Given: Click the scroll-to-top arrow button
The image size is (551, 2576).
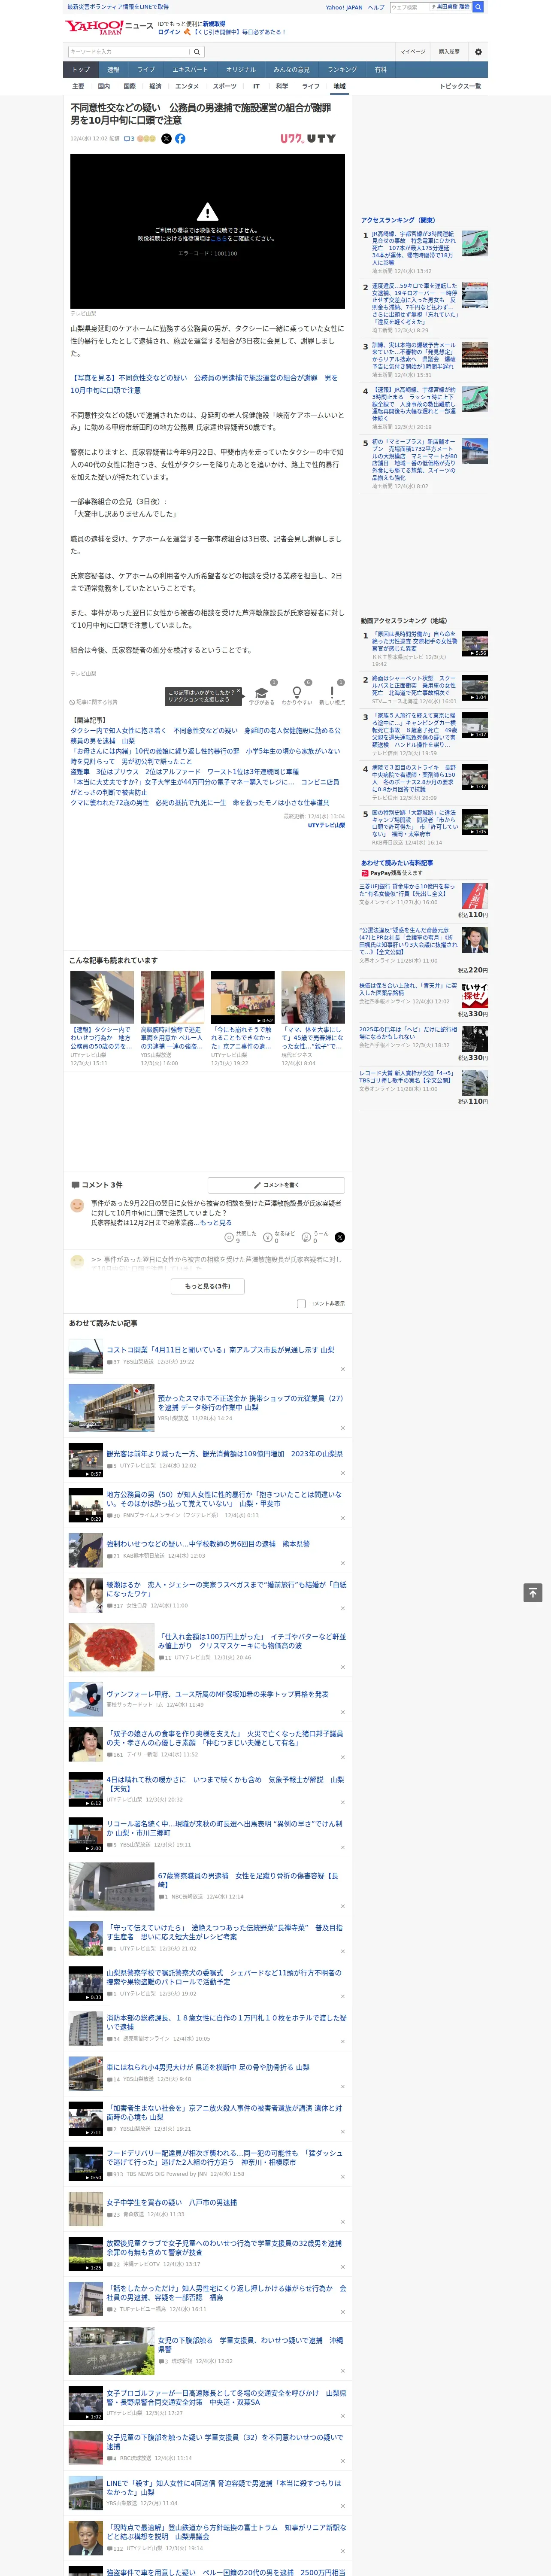Looking at the screenshot, I should click(x=533, y=1593).
